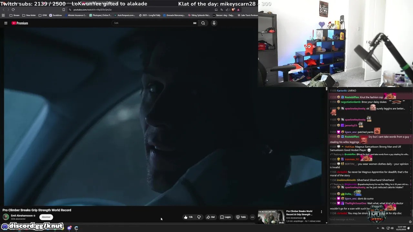Open Lake Travis Pontoon bookmark

point(247,15)
